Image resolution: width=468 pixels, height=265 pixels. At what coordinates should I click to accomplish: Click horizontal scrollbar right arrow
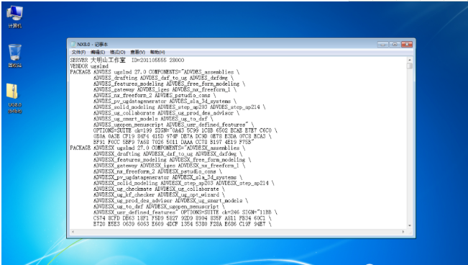[x=403, y=232]
